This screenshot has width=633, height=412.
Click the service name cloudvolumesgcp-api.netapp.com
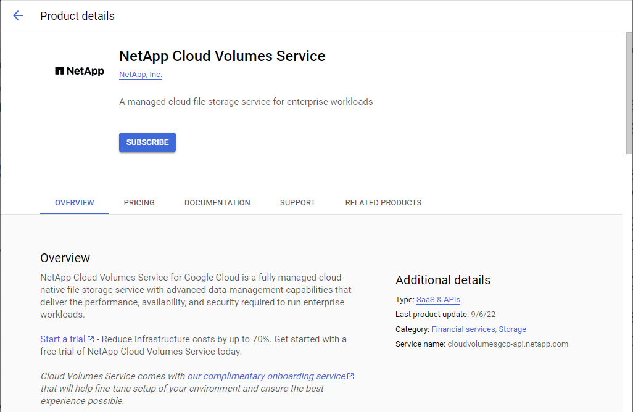pos(508,344)
